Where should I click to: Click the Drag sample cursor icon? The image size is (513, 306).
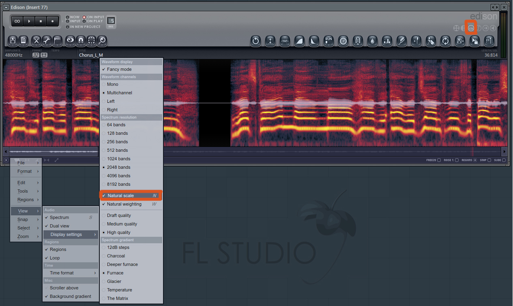[474, 40]
